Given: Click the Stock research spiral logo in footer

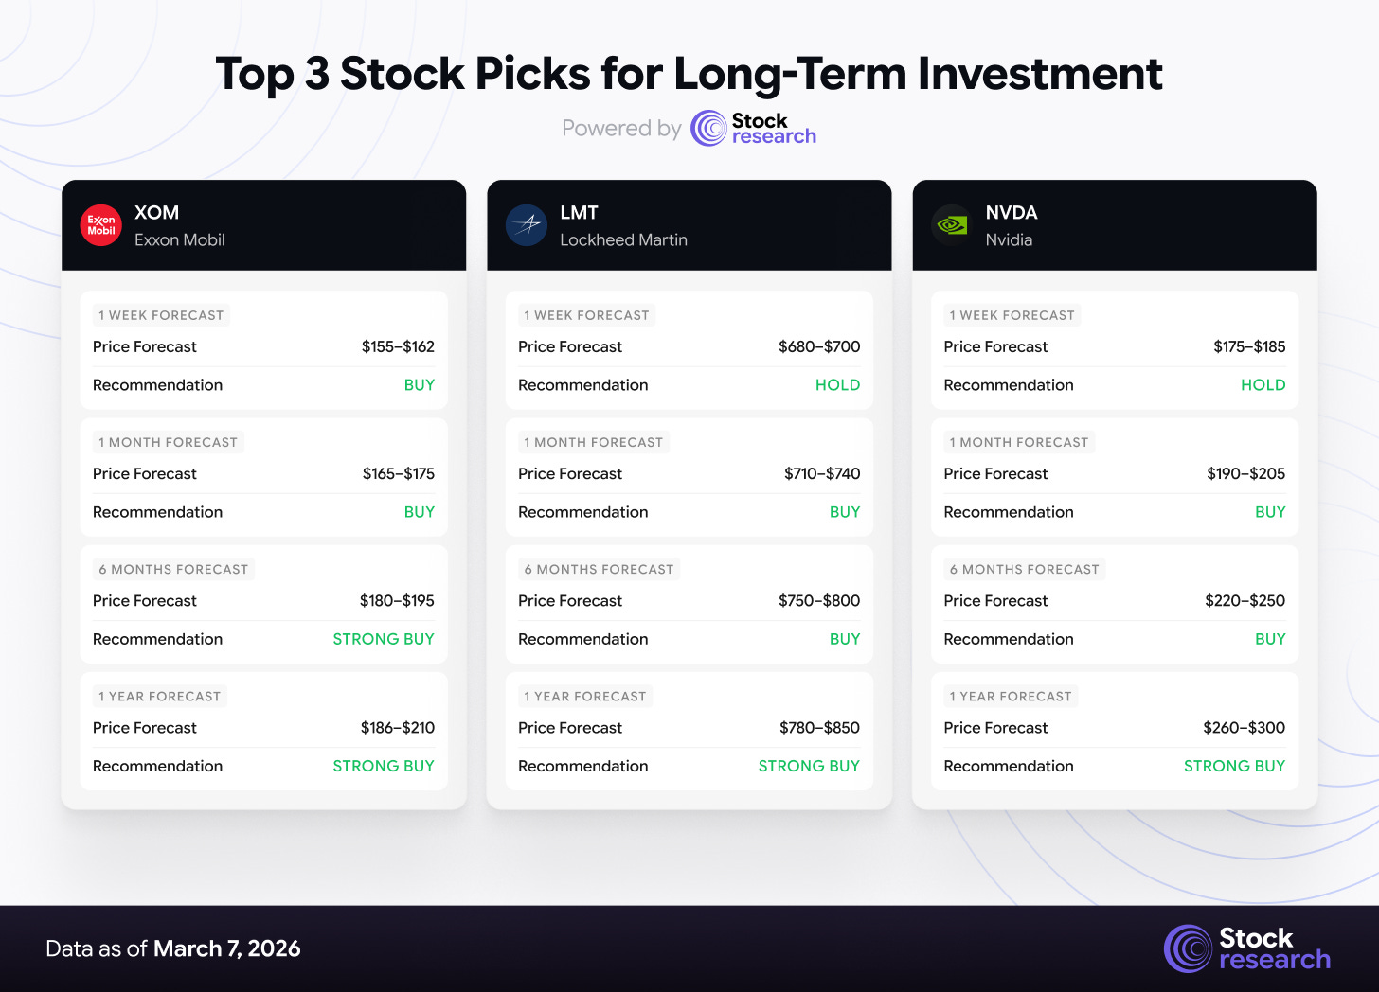Looking at the screenshot, I should click(x=1188, y=948).
